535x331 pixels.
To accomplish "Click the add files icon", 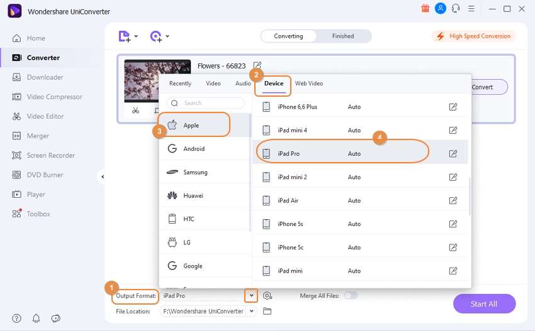I will pos(124,36).
